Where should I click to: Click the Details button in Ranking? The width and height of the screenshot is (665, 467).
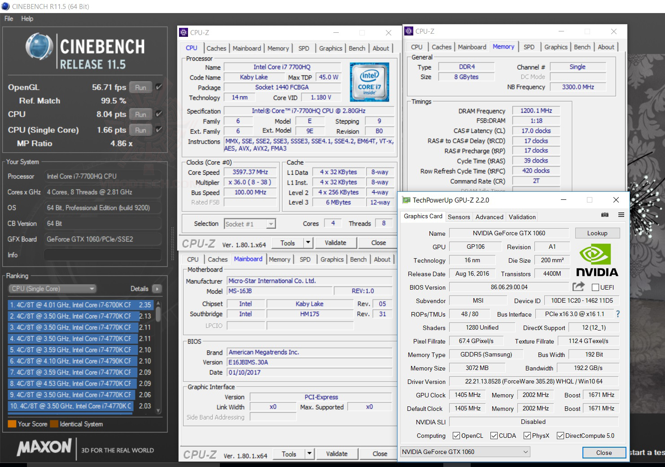coord(139,289)
